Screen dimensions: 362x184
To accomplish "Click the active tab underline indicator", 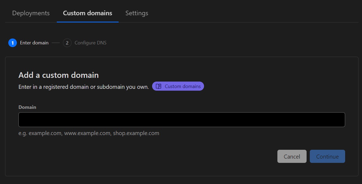I will [87, 22].
